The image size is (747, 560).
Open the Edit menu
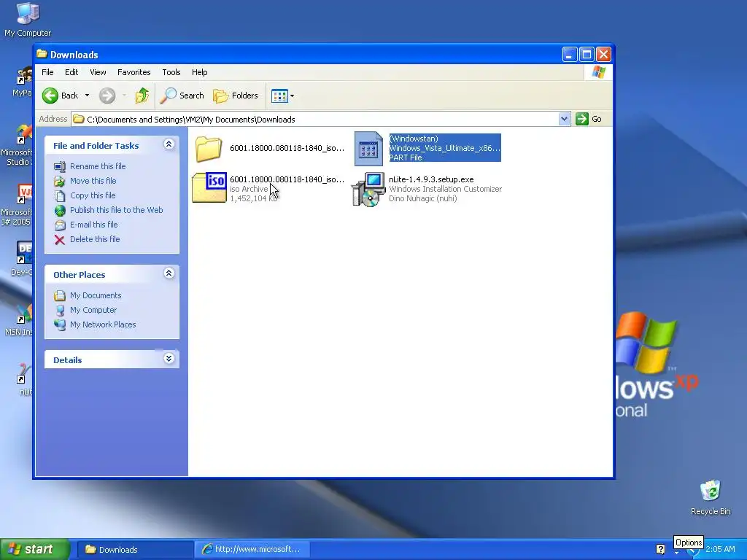click(x=71, y=72)
